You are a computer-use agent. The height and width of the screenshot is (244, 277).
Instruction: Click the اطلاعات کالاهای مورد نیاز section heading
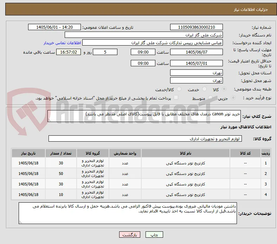pyautogui.click(x=246, y=127)
